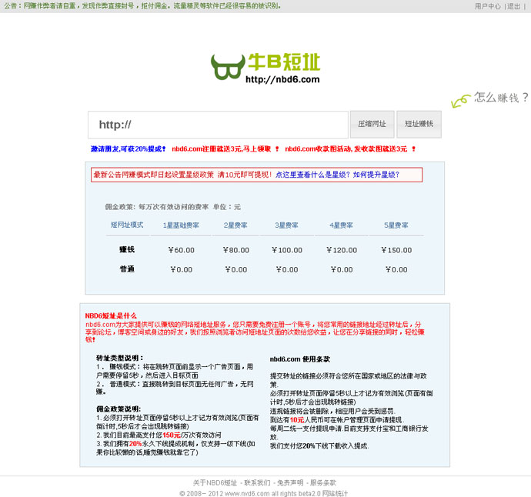Click the 佣金政策说明 heading
This screenshot has width=531, height=497.
tap(119, 409)
